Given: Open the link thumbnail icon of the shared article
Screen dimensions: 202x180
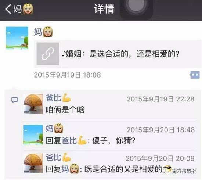Looking at the screenshot, I should click(x=48, y=54).
